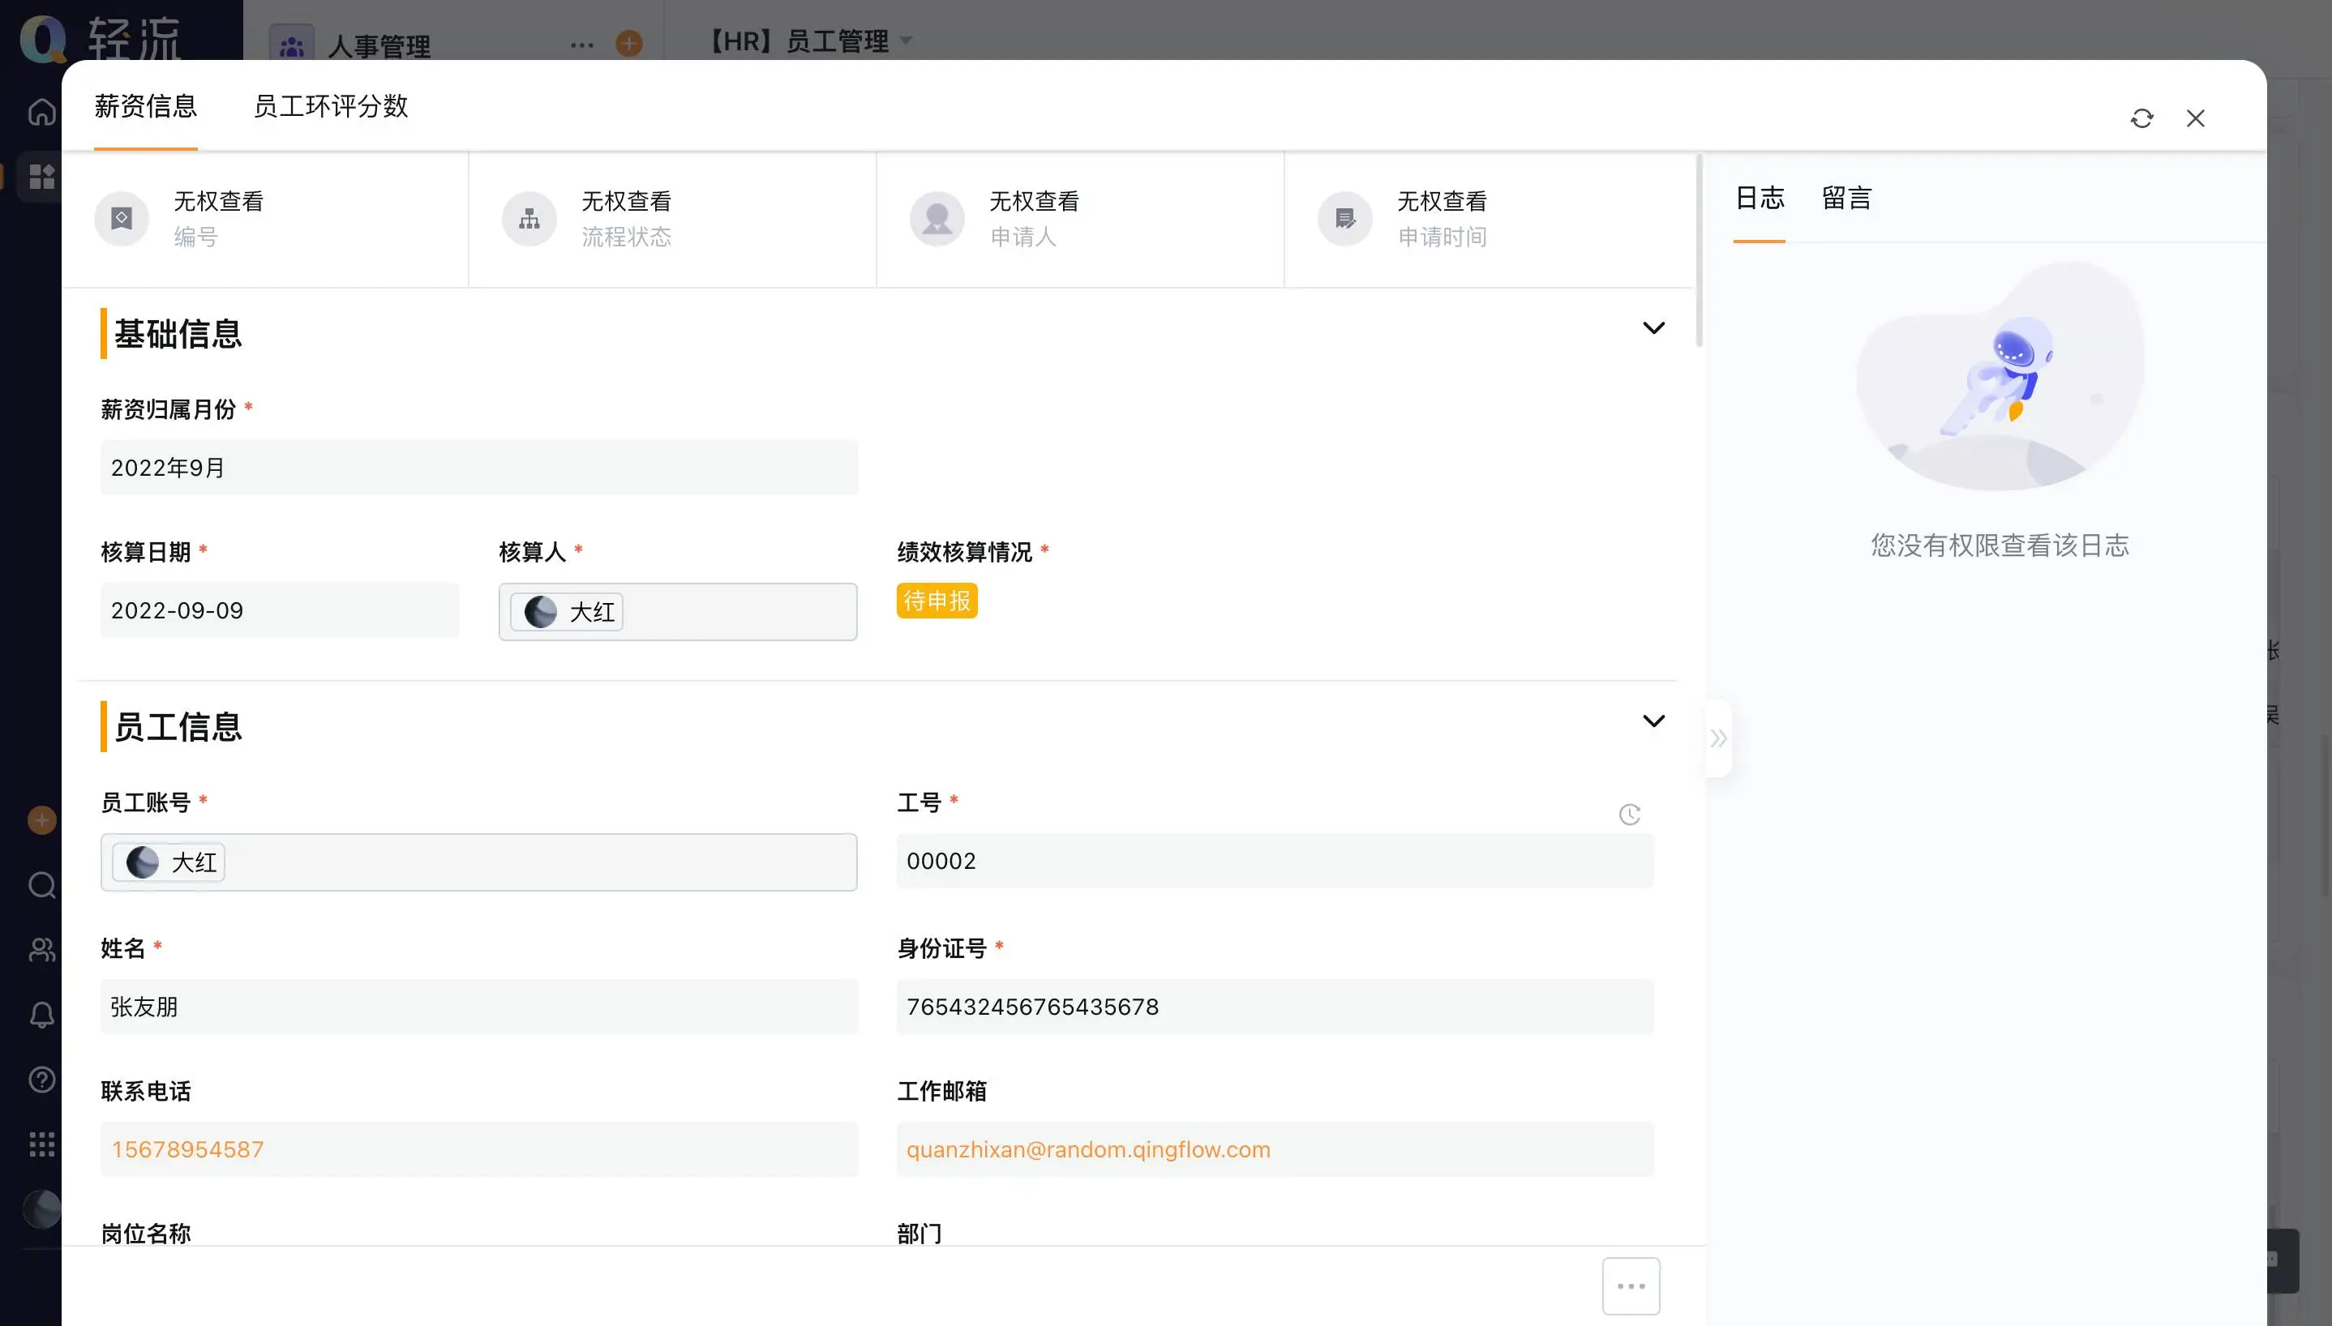Click the 申请时间 note icon
This screenshot has width=2332, height=1326.
click(1345, 219)
